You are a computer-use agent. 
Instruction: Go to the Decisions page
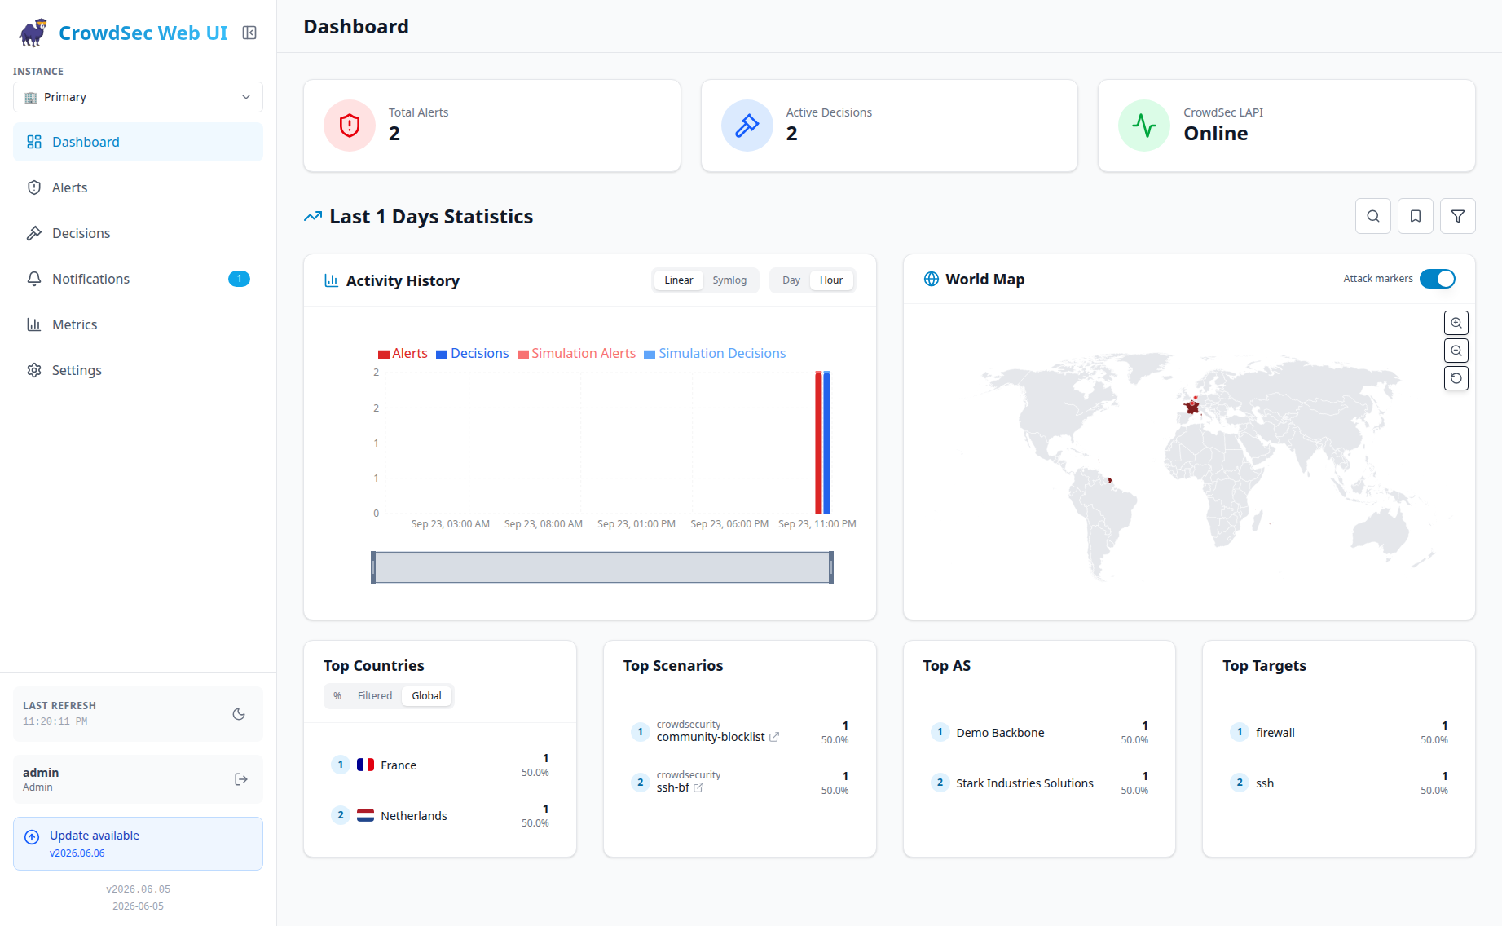[138, 233]
